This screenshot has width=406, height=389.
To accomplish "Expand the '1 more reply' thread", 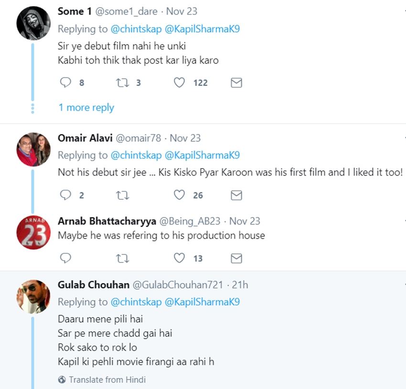I will (x=86, y=107).
